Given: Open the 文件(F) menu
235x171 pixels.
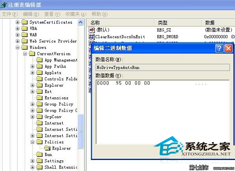Looking at the screenshot, I should [x=10, y=14].
